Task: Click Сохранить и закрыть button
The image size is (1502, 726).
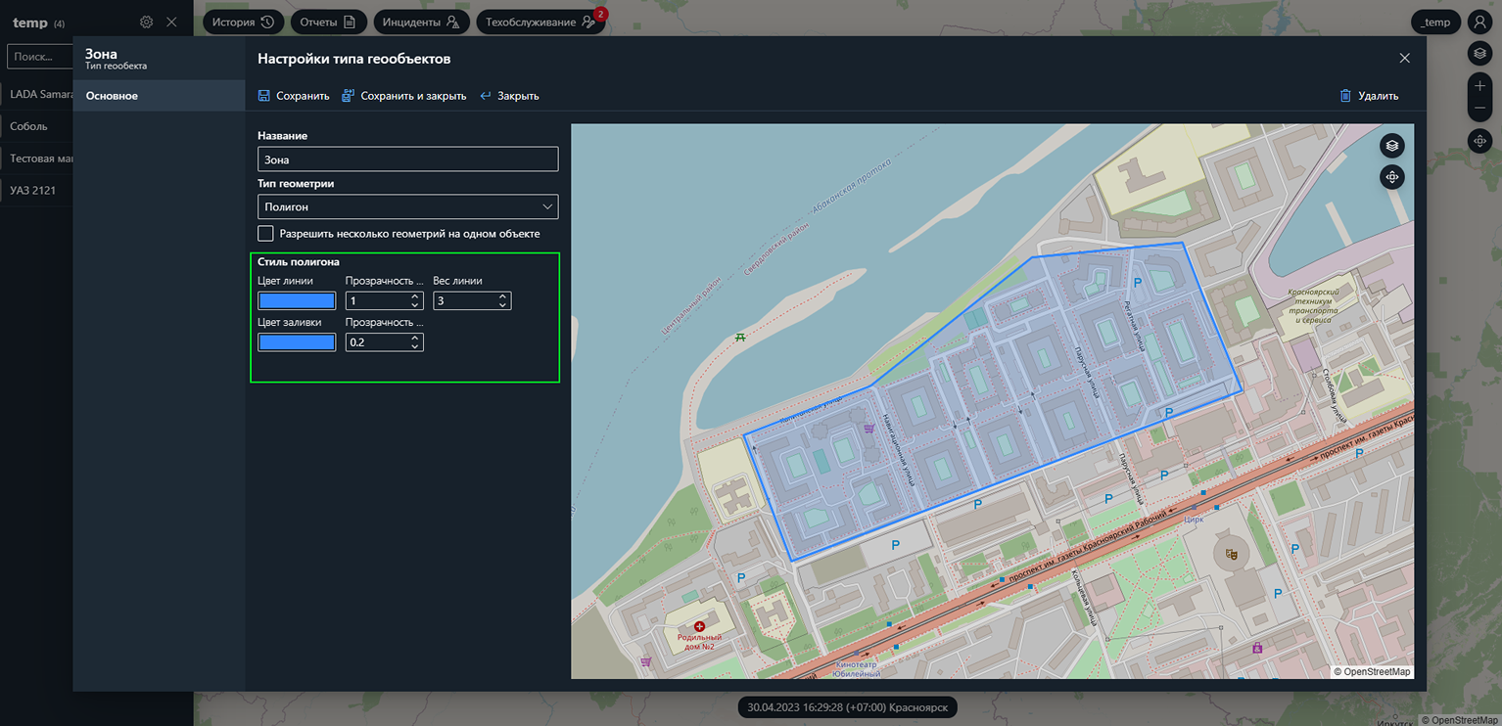Action: point(403,96)
